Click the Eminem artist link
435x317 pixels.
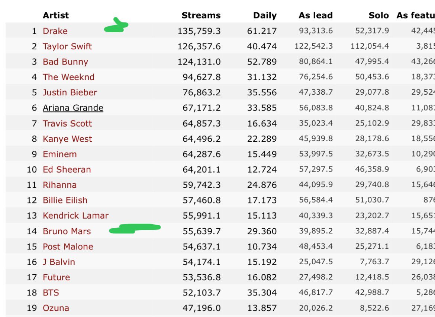tap(59, 154)
